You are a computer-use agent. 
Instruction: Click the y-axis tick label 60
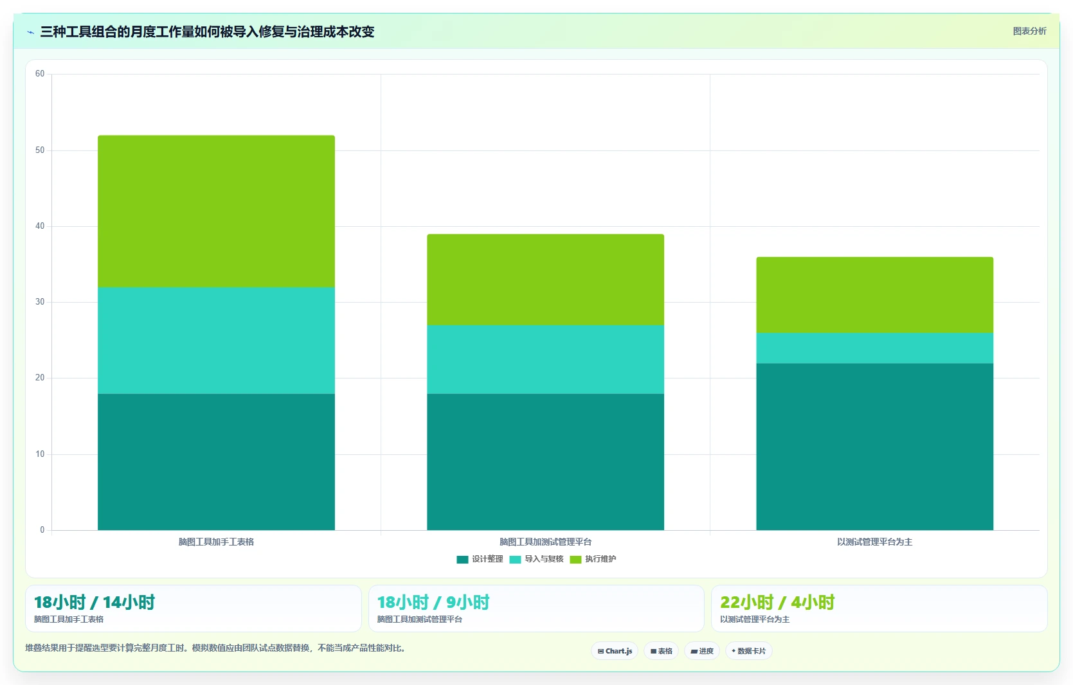click(40, 74)
